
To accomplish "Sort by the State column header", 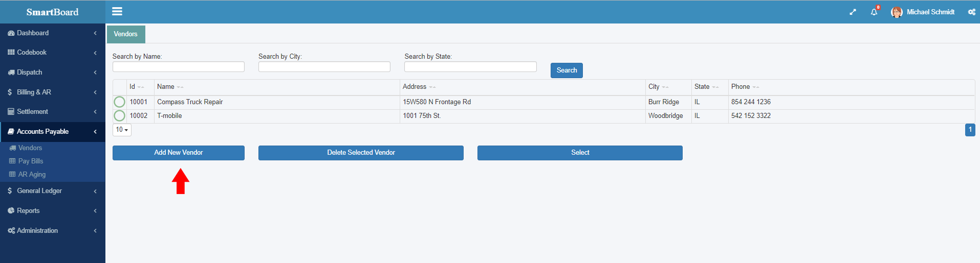I will coord(710,87).
